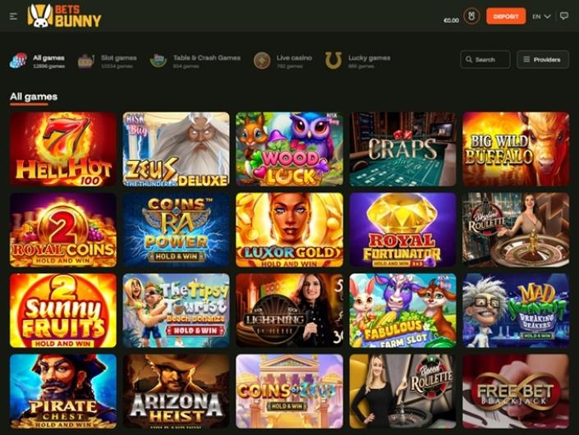This screenshot has width=579, height=435.
Task: Expand the EN language dropdown
Action: coord(541,16)
